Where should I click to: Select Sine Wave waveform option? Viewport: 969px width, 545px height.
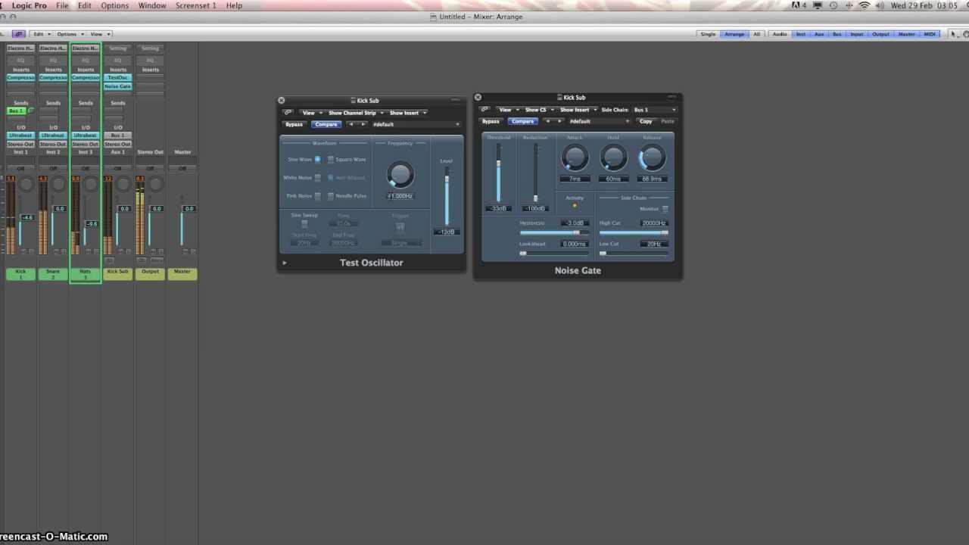click(317, 160)
